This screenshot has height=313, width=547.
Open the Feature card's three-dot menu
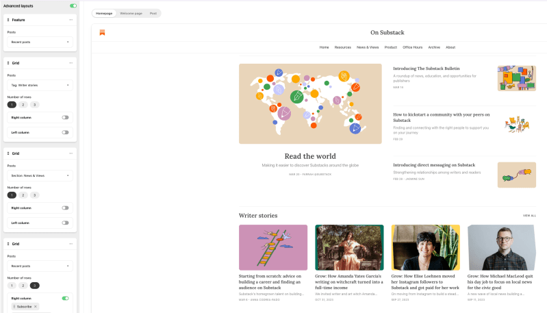coord(71,20)
